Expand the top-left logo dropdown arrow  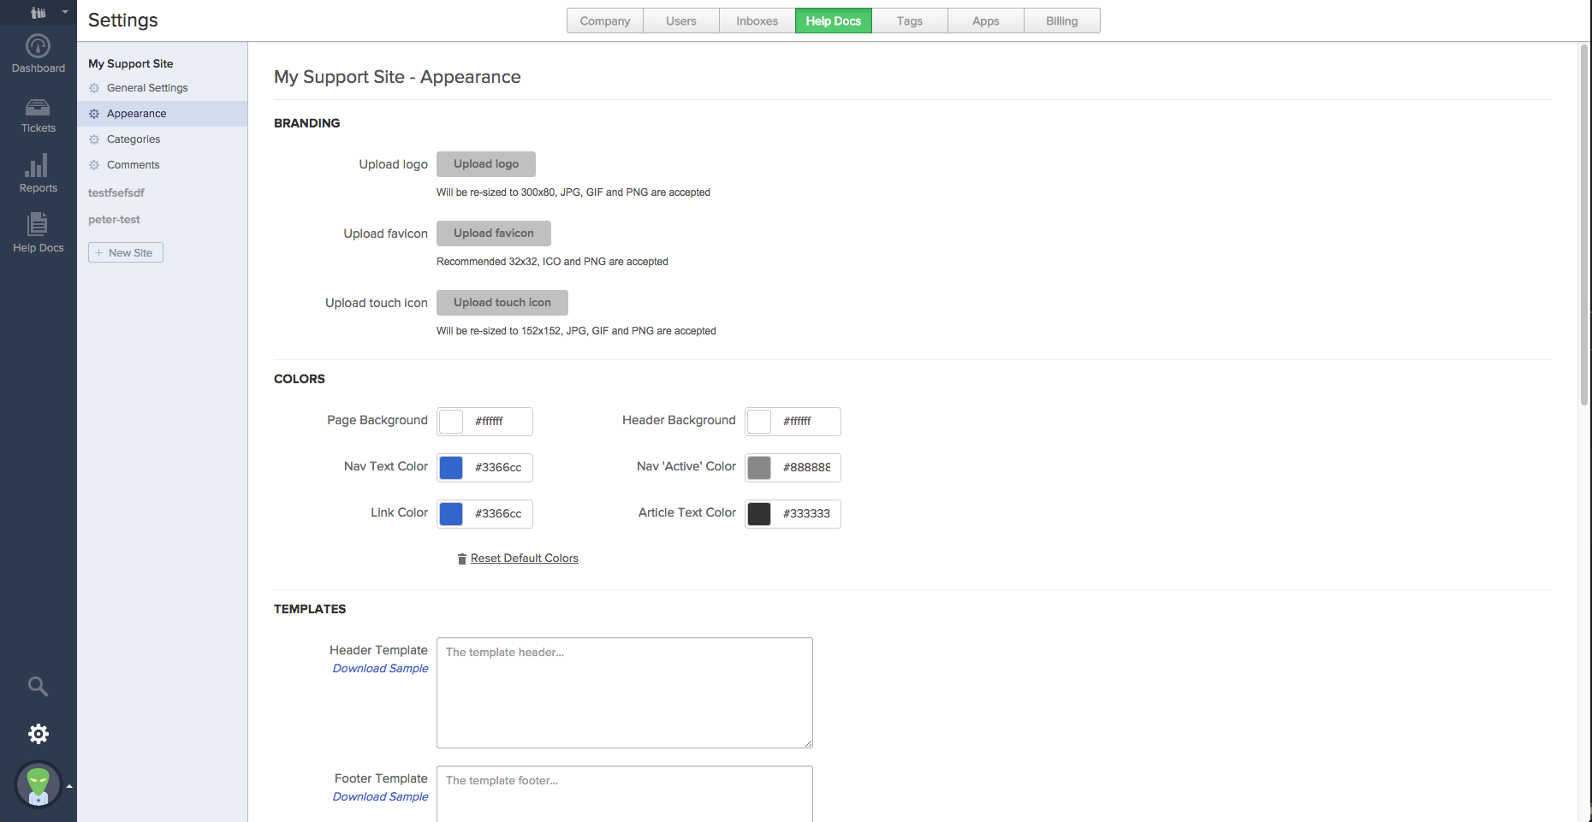(x=65, y=12)
